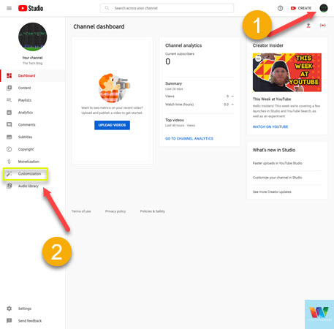The width and height of the screenshot is (334, 329).
Task: Click the Content sidebar icon
Action: point(9,88)
